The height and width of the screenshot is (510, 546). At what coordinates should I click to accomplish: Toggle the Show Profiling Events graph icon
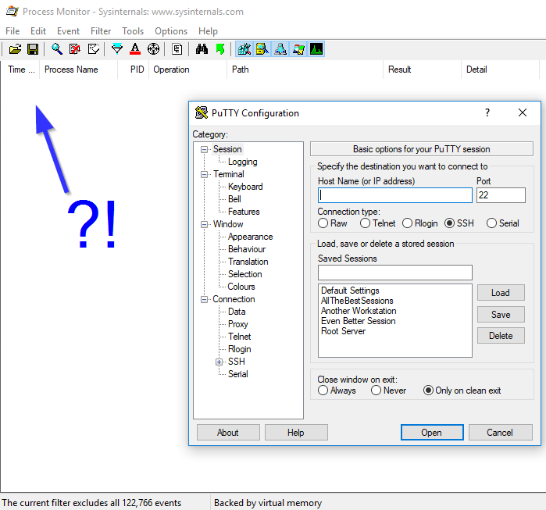click(x=316, y=49)
